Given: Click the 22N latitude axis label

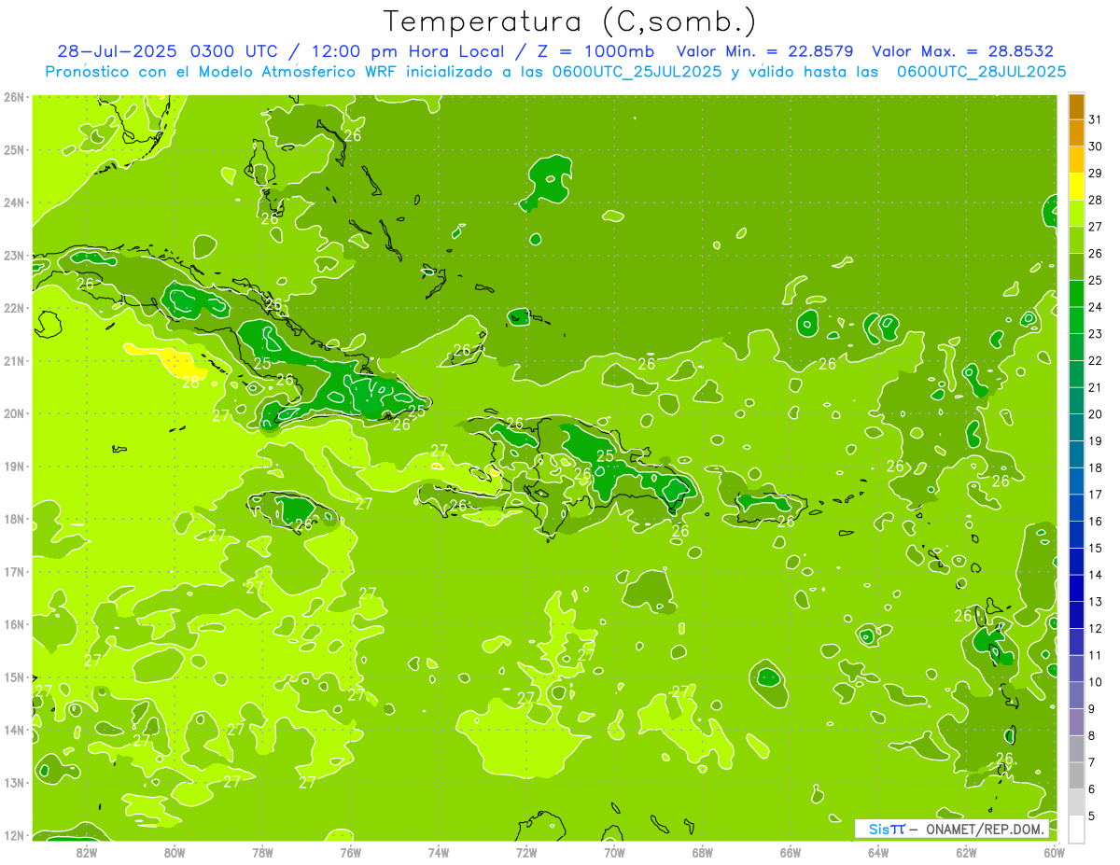Looking at the screenshot, I should pyautogui.click(x=14, y=308).
